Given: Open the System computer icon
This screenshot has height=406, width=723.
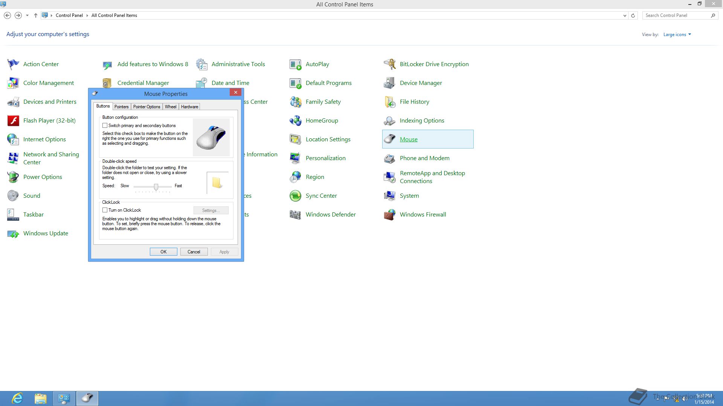Looking at the screenshot, I should 390,196.
